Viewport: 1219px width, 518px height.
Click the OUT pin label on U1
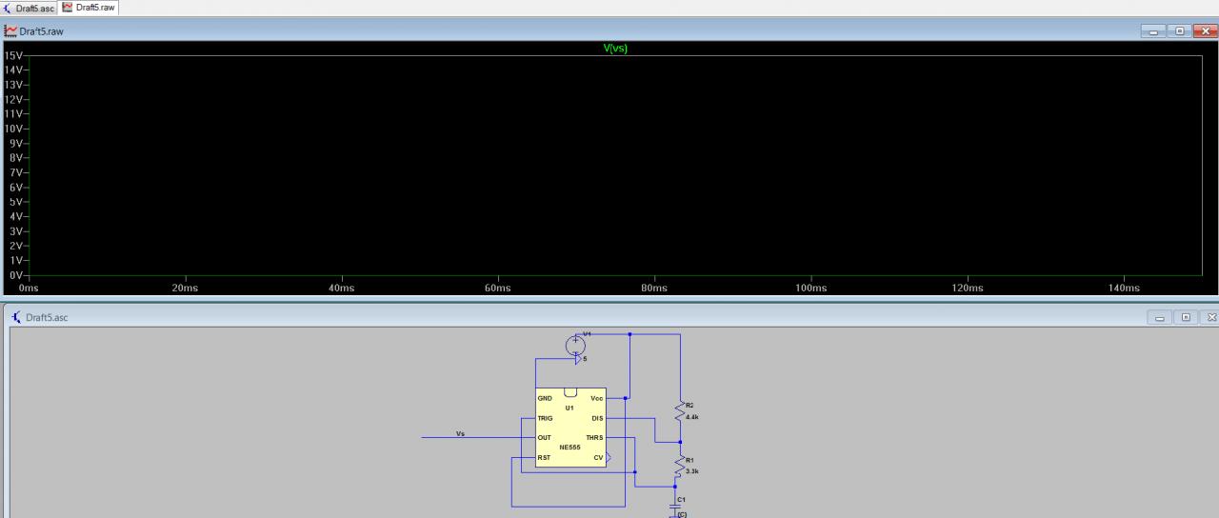[x=544, y=438]
